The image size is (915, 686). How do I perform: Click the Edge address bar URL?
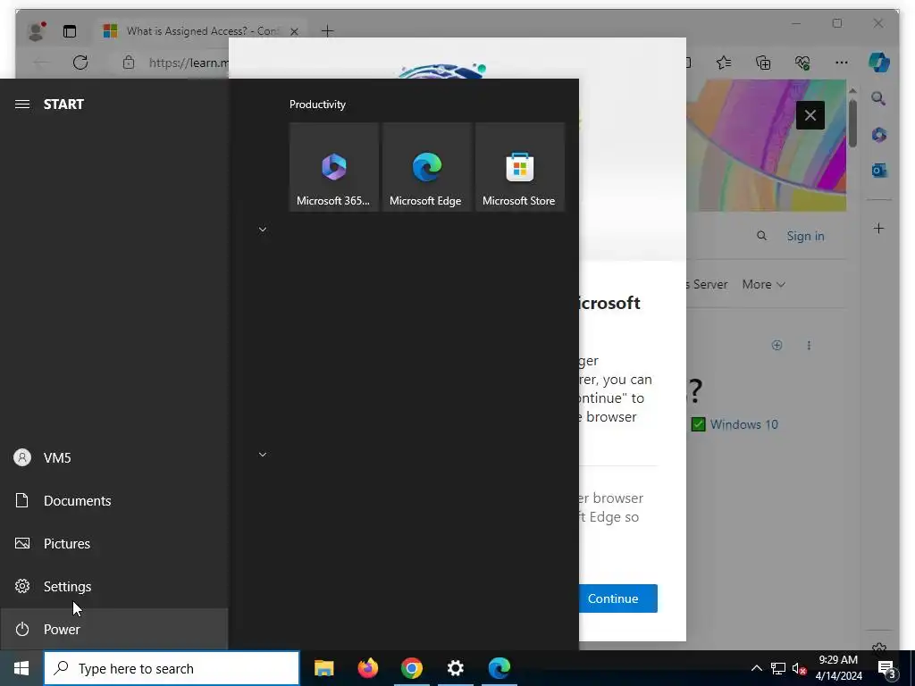pyautogui.click(x=188, y=63)
